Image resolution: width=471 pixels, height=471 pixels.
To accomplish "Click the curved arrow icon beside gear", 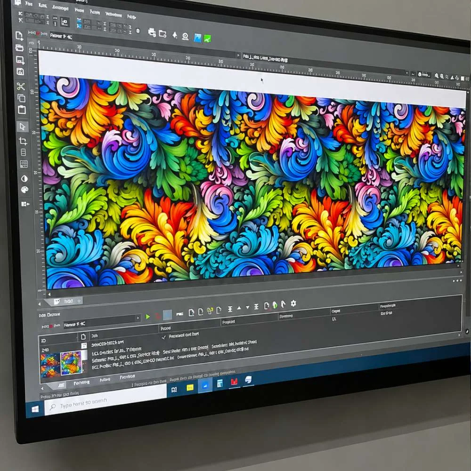I will (283, 304).
